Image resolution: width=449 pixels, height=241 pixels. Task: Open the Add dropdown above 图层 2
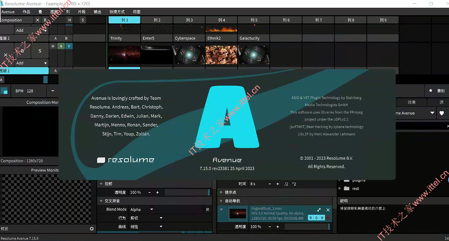tap(31, 30)
